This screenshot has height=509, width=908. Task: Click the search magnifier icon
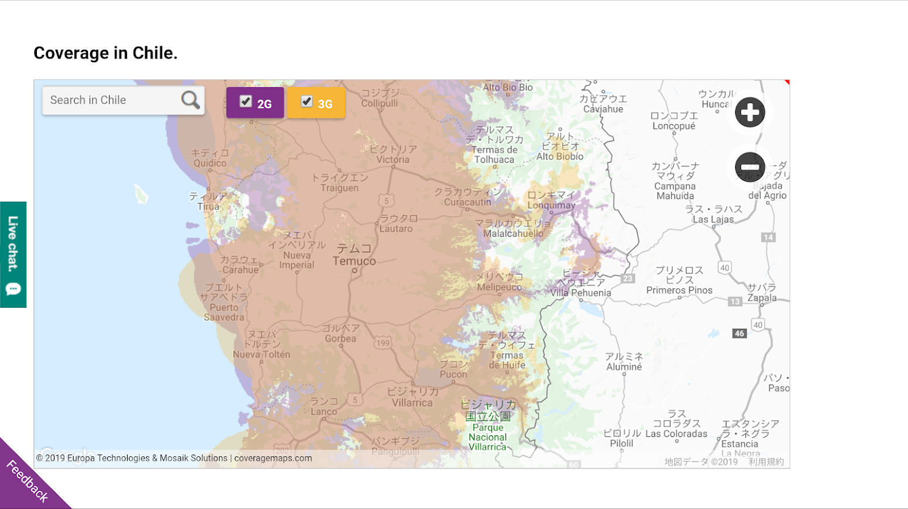click(x=190, y=100)
